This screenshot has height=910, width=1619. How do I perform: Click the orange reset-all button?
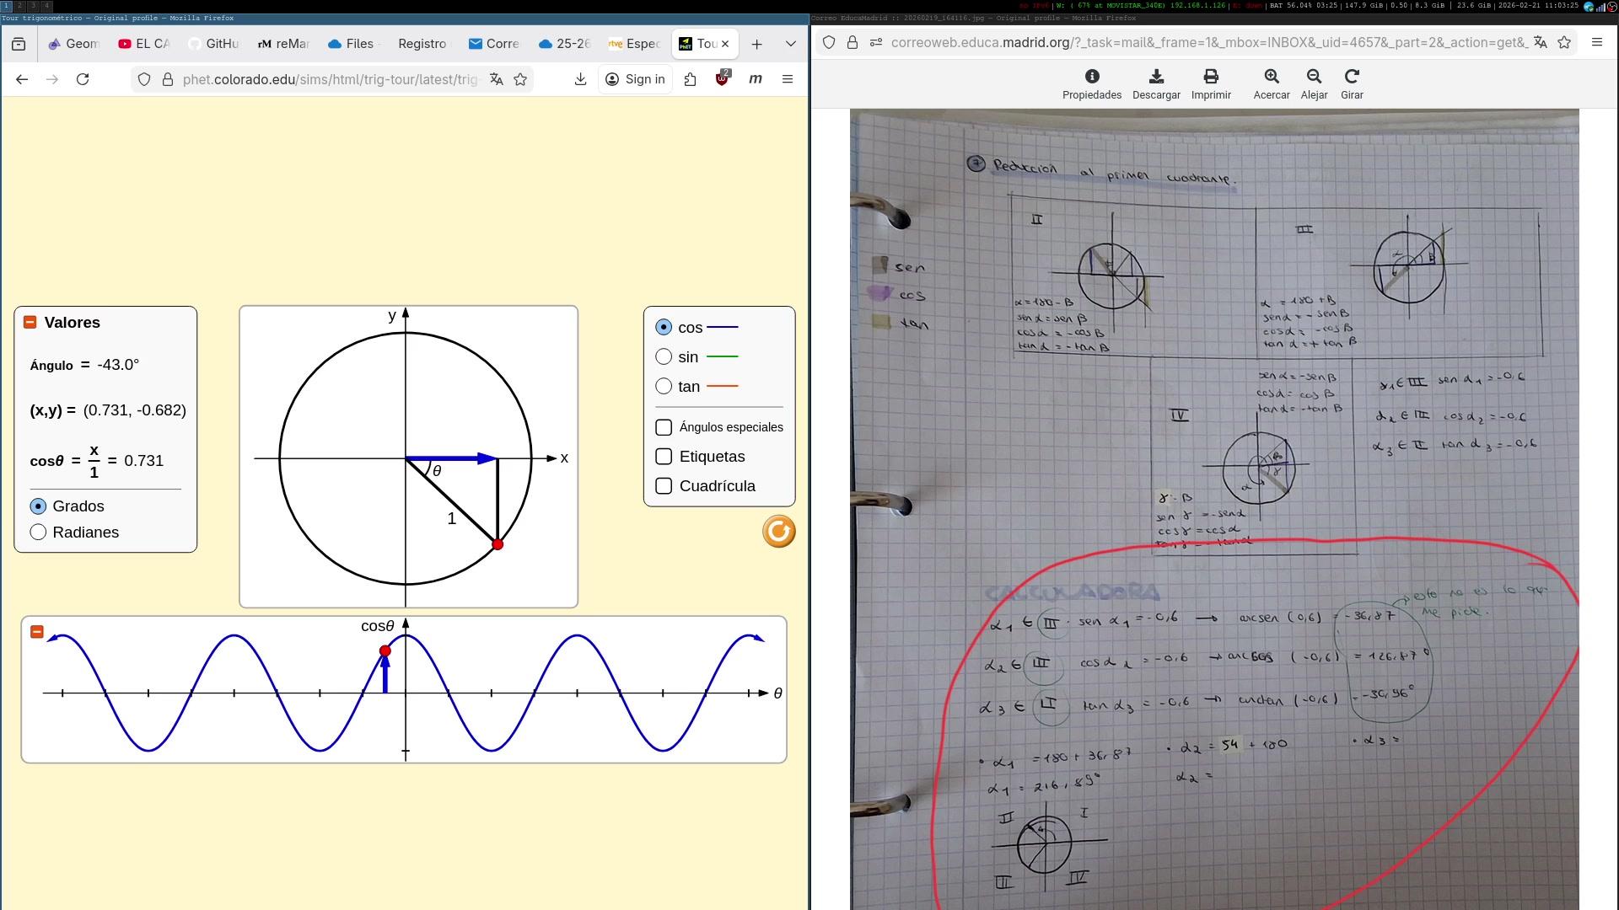778,532
